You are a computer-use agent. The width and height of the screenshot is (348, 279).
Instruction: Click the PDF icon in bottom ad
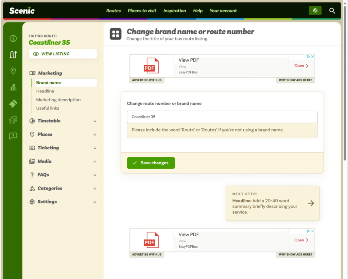pyautogui.click(x=151, y=240)
